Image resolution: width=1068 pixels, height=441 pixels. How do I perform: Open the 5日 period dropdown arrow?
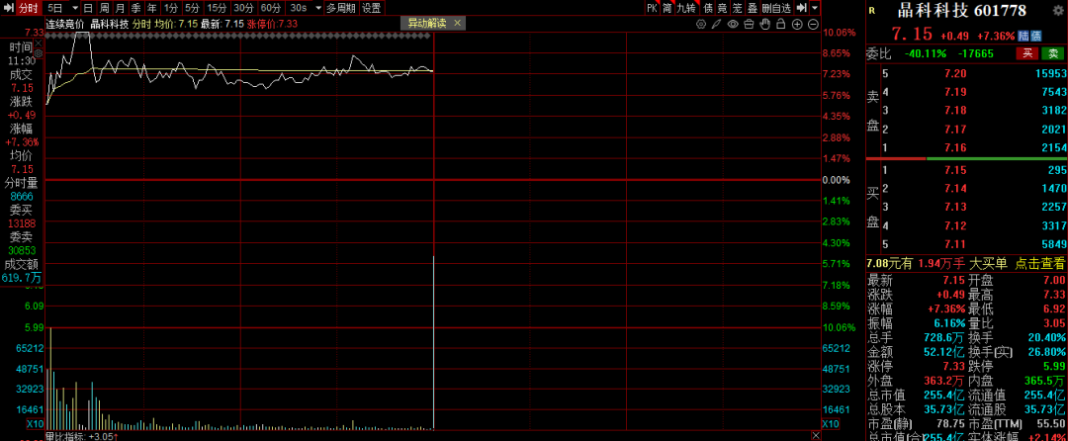[x=75, y=8]
